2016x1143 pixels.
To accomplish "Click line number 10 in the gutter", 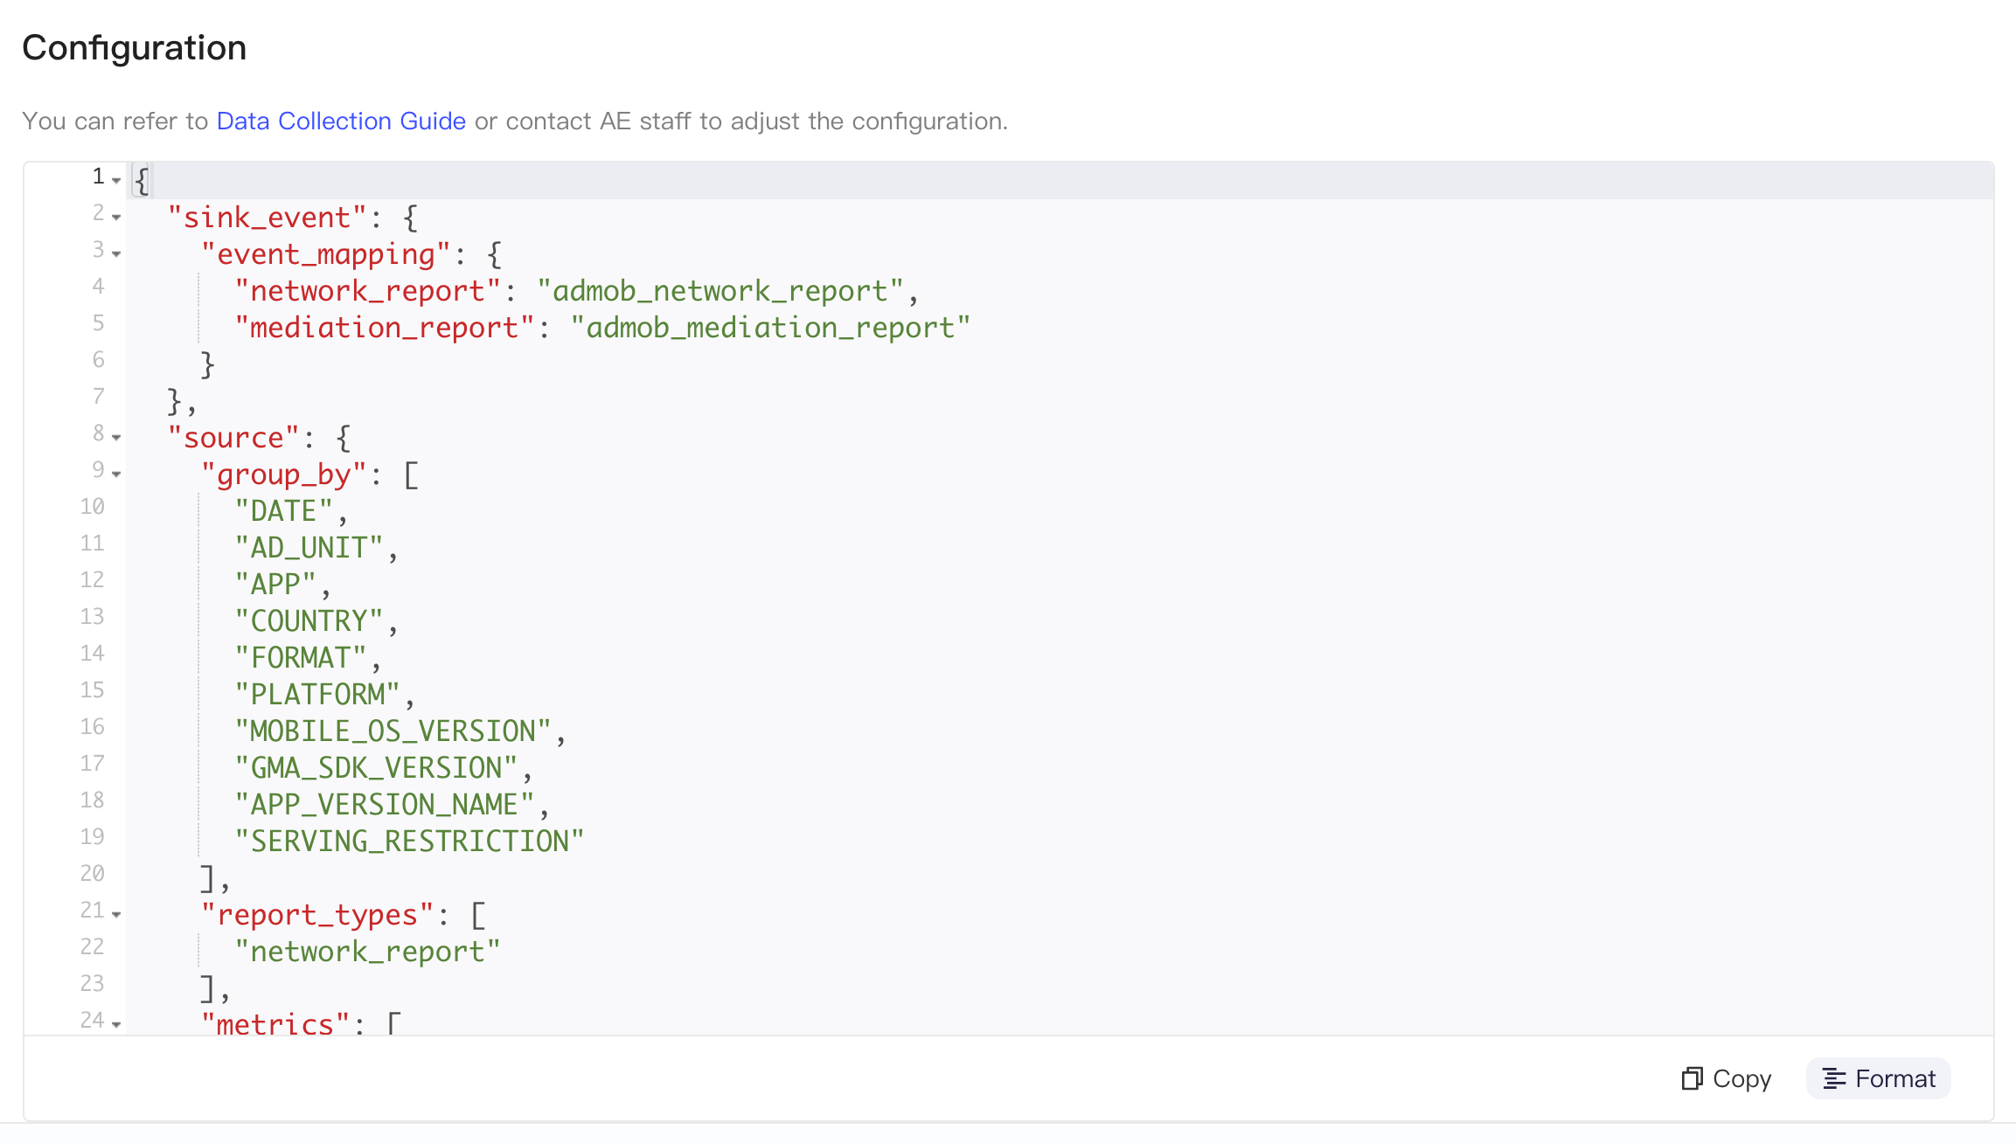I will pyautogui.click(x=92, y=507).
